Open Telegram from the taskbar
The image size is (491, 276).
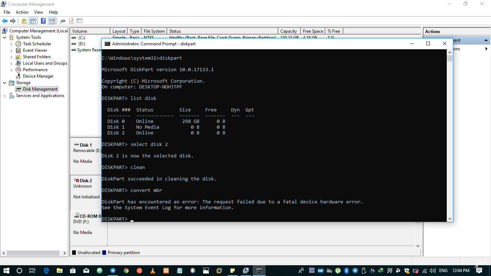[113, 271]
